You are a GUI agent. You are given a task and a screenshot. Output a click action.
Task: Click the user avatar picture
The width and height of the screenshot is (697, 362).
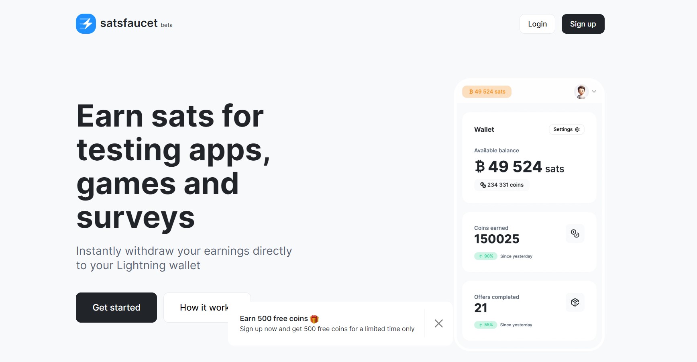[x=581, y=92]
